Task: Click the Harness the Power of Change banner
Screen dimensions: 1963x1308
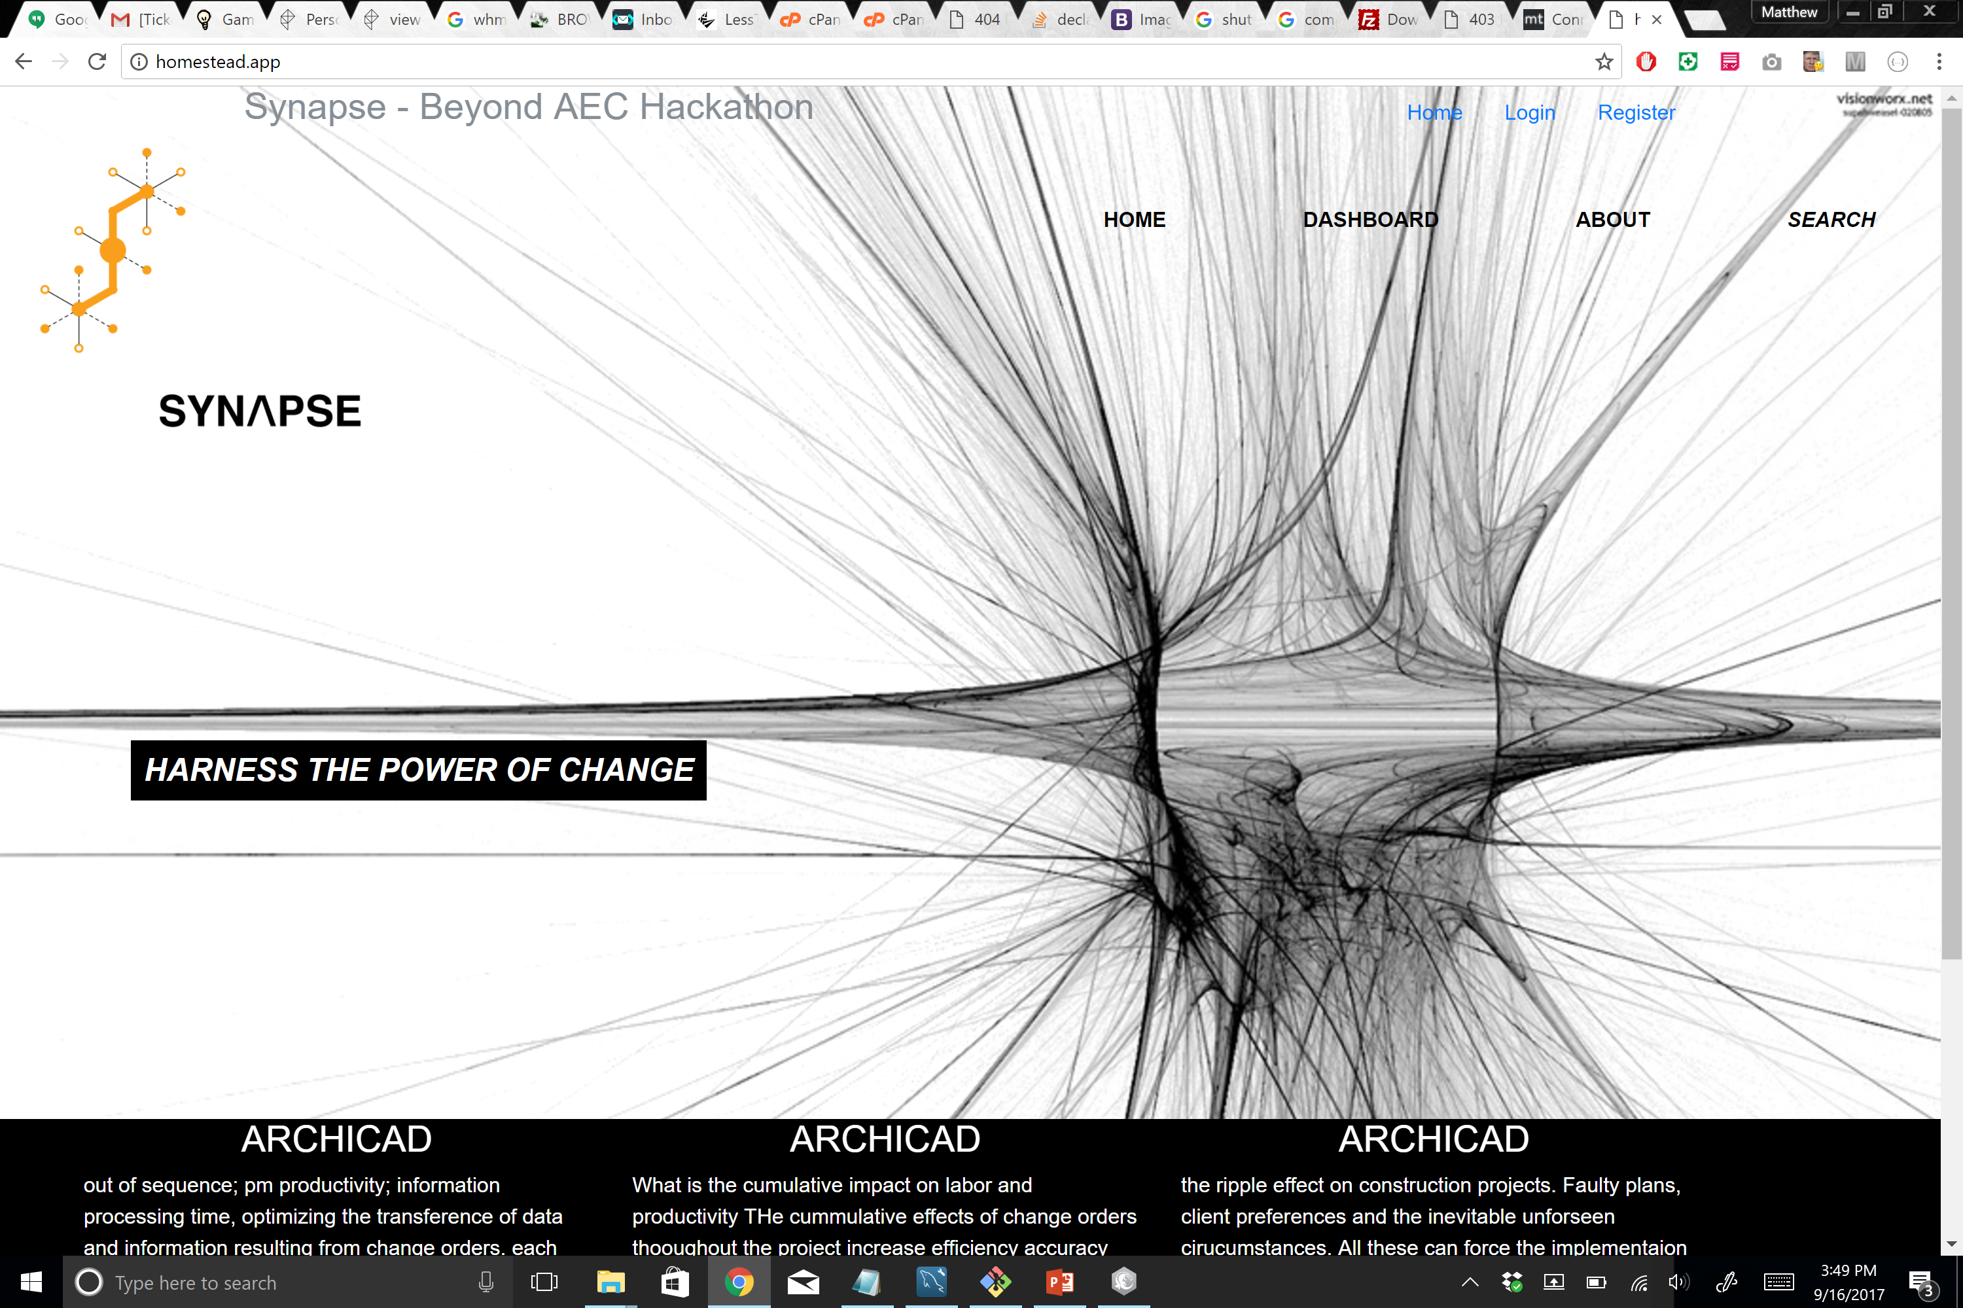Action: (418, 770)
